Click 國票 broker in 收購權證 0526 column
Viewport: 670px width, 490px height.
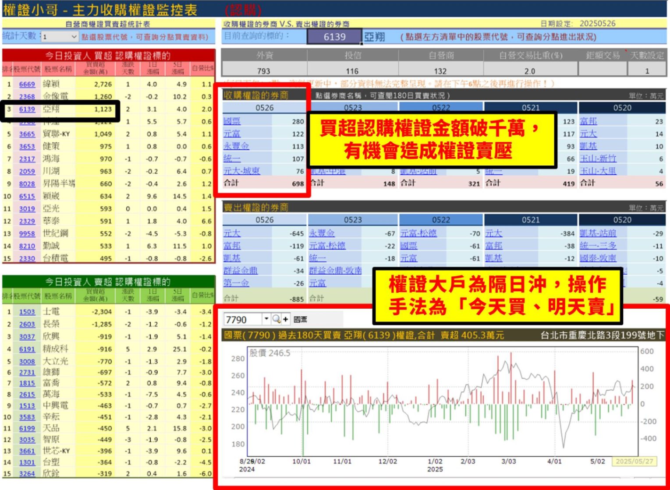[232, 121]
